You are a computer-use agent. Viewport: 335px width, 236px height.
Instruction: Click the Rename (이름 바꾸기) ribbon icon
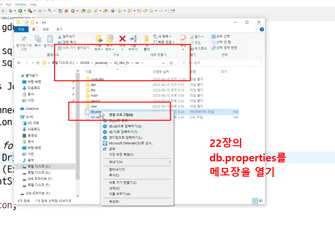tap(133, 39)
